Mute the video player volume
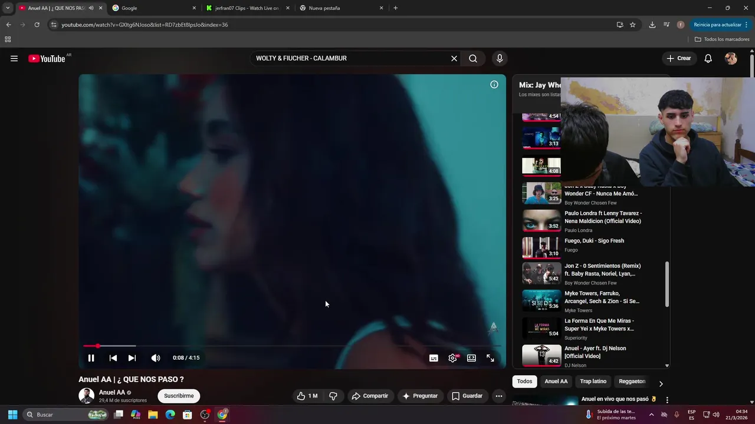This screenshot has width=755, height=424. pyautogui.click(x=156, y=358)
